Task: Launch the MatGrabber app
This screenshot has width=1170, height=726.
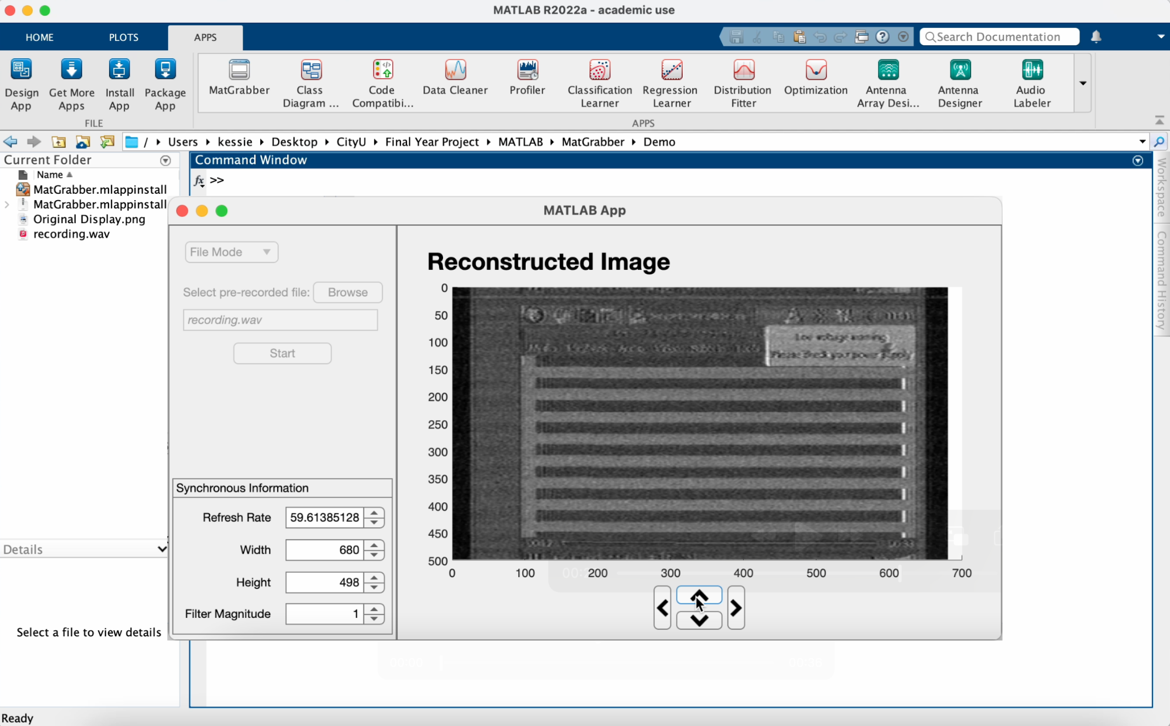Action: pyautogui.click(x=239, y=78)
